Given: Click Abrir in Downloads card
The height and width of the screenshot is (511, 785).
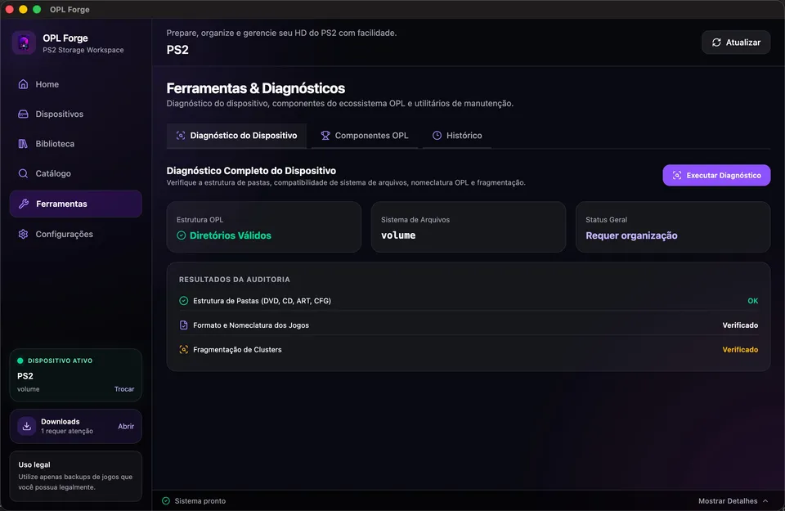Looking at the screenshot, I should 126,427.
